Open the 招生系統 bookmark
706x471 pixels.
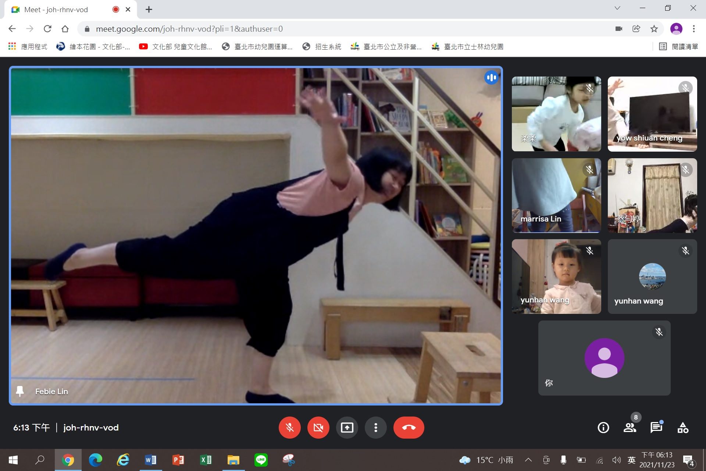click(322, 47)
